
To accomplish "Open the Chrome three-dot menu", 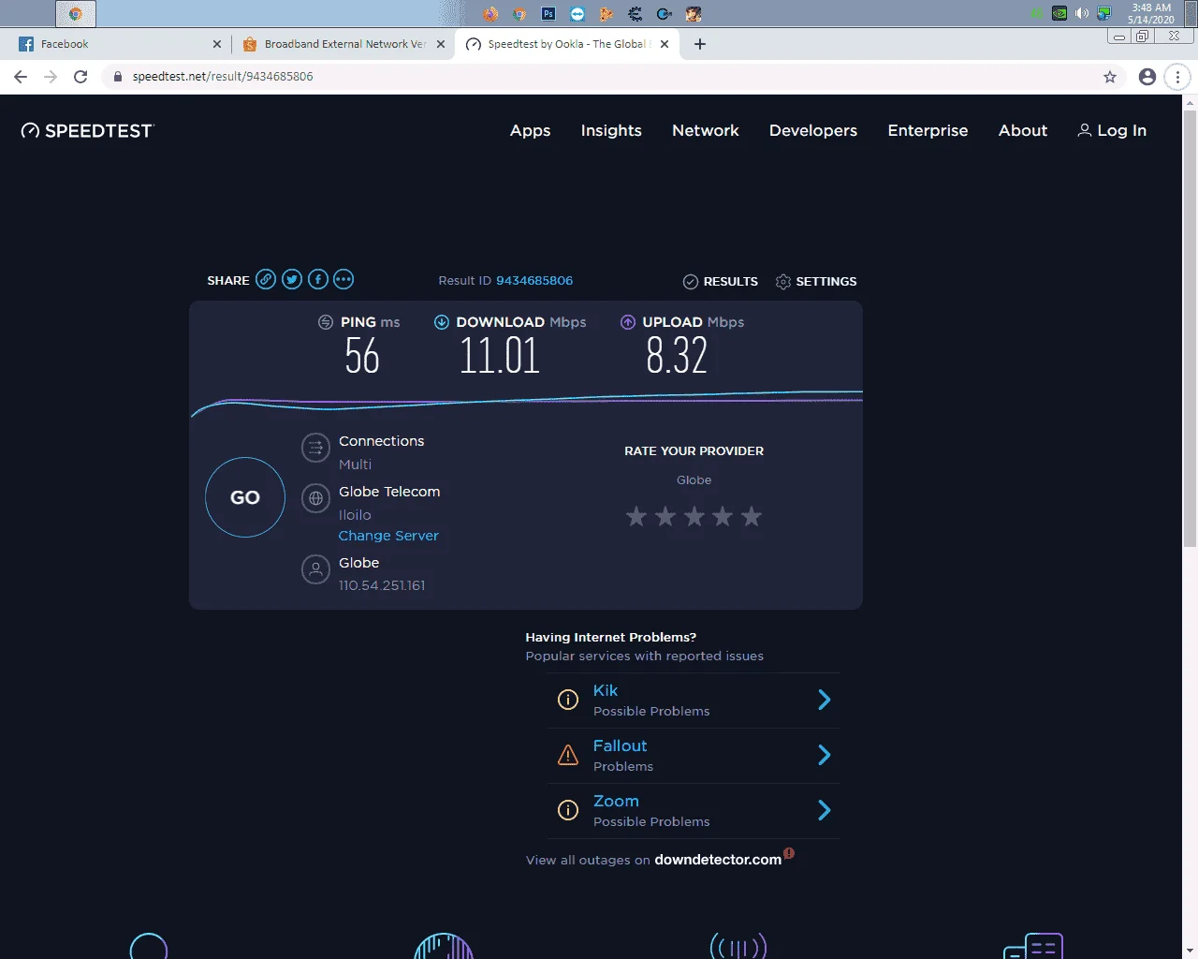I will pyautogui.click(x=1177, y=77).
